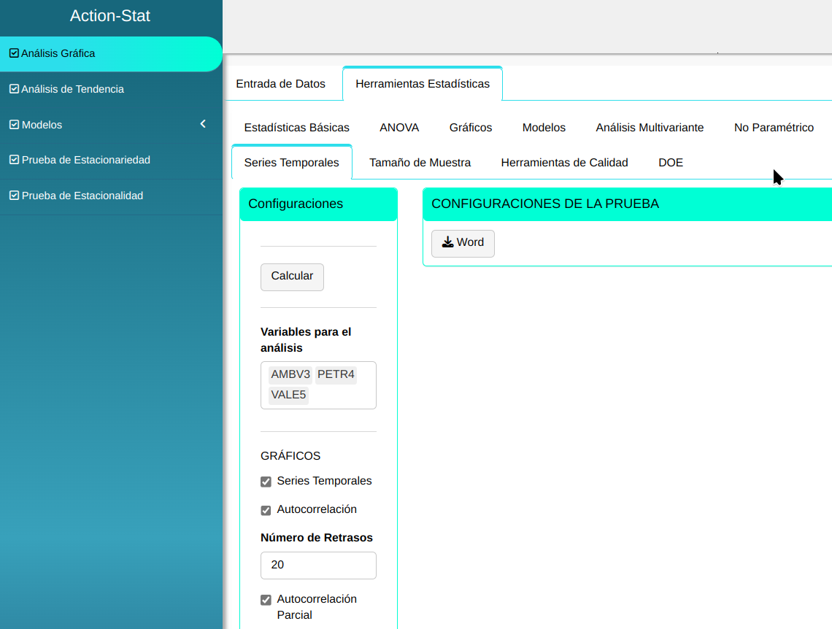Image resolution: width=832 pixels, height=629 pixels.
Task: Click the icon beside Prueba de Estacionalidad
Action: [14, 196]
